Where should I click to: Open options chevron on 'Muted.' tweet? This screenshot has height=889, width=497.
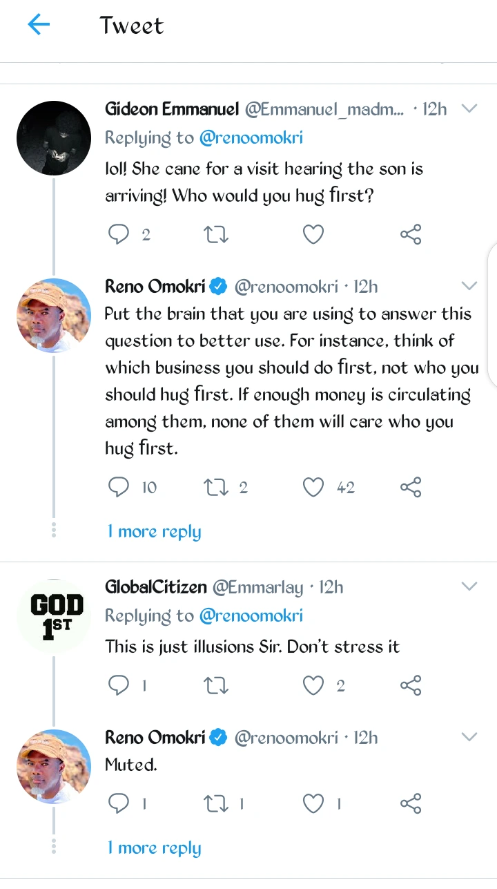point(469,737)
